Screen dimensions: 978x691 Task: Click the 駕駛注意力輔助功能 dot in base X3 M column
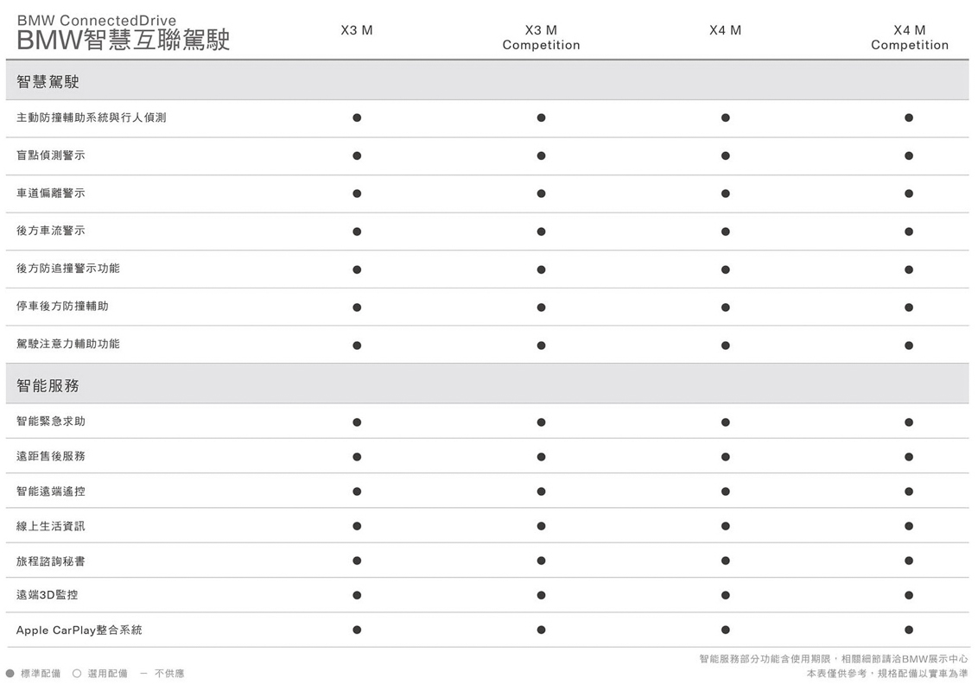357,345
